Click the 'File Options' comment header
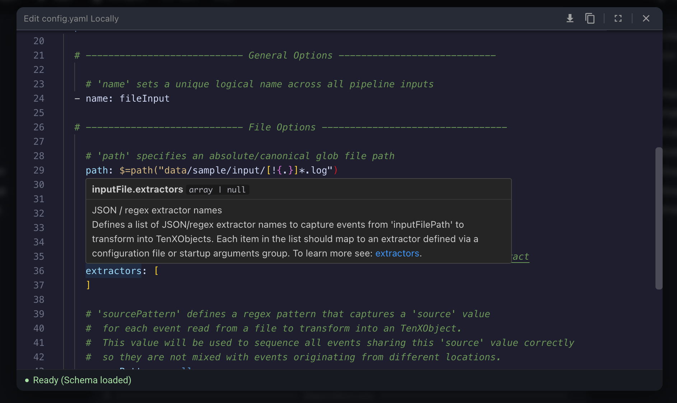This screenshot has height=403, width=677. 282,127
